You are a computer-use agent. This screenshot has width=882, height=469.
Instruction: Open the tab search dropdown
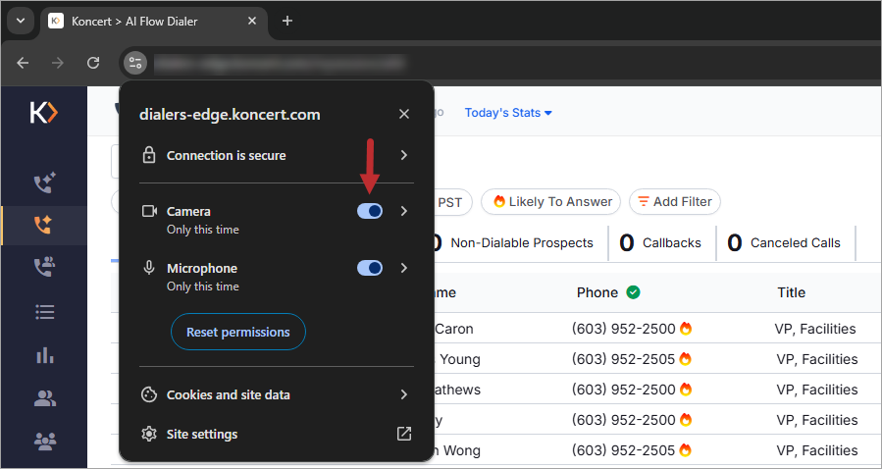21,21
